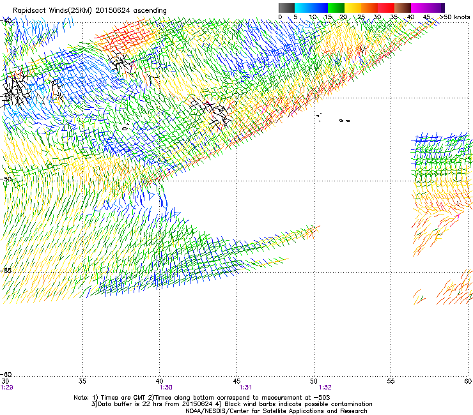Click the note line about 'Times are GMT'
Screen dimensions: 473x415
click(x=201, y=398)
